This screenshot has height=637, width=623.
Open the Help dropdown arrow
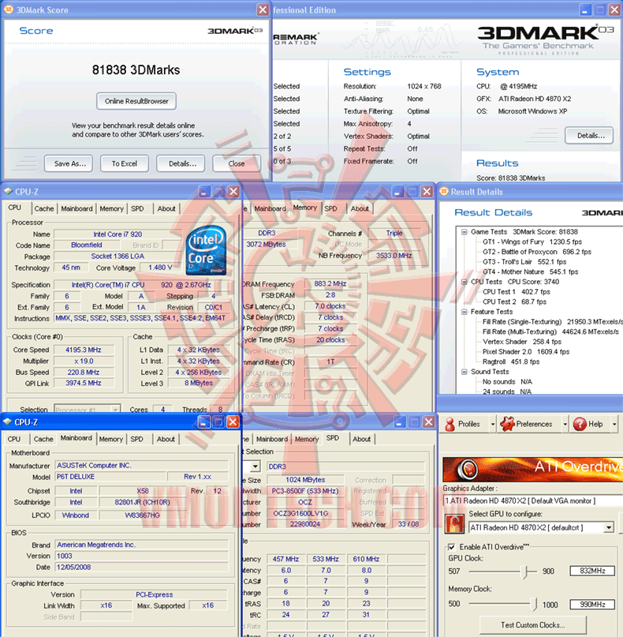pyautogui.click(x=614, y=424)
